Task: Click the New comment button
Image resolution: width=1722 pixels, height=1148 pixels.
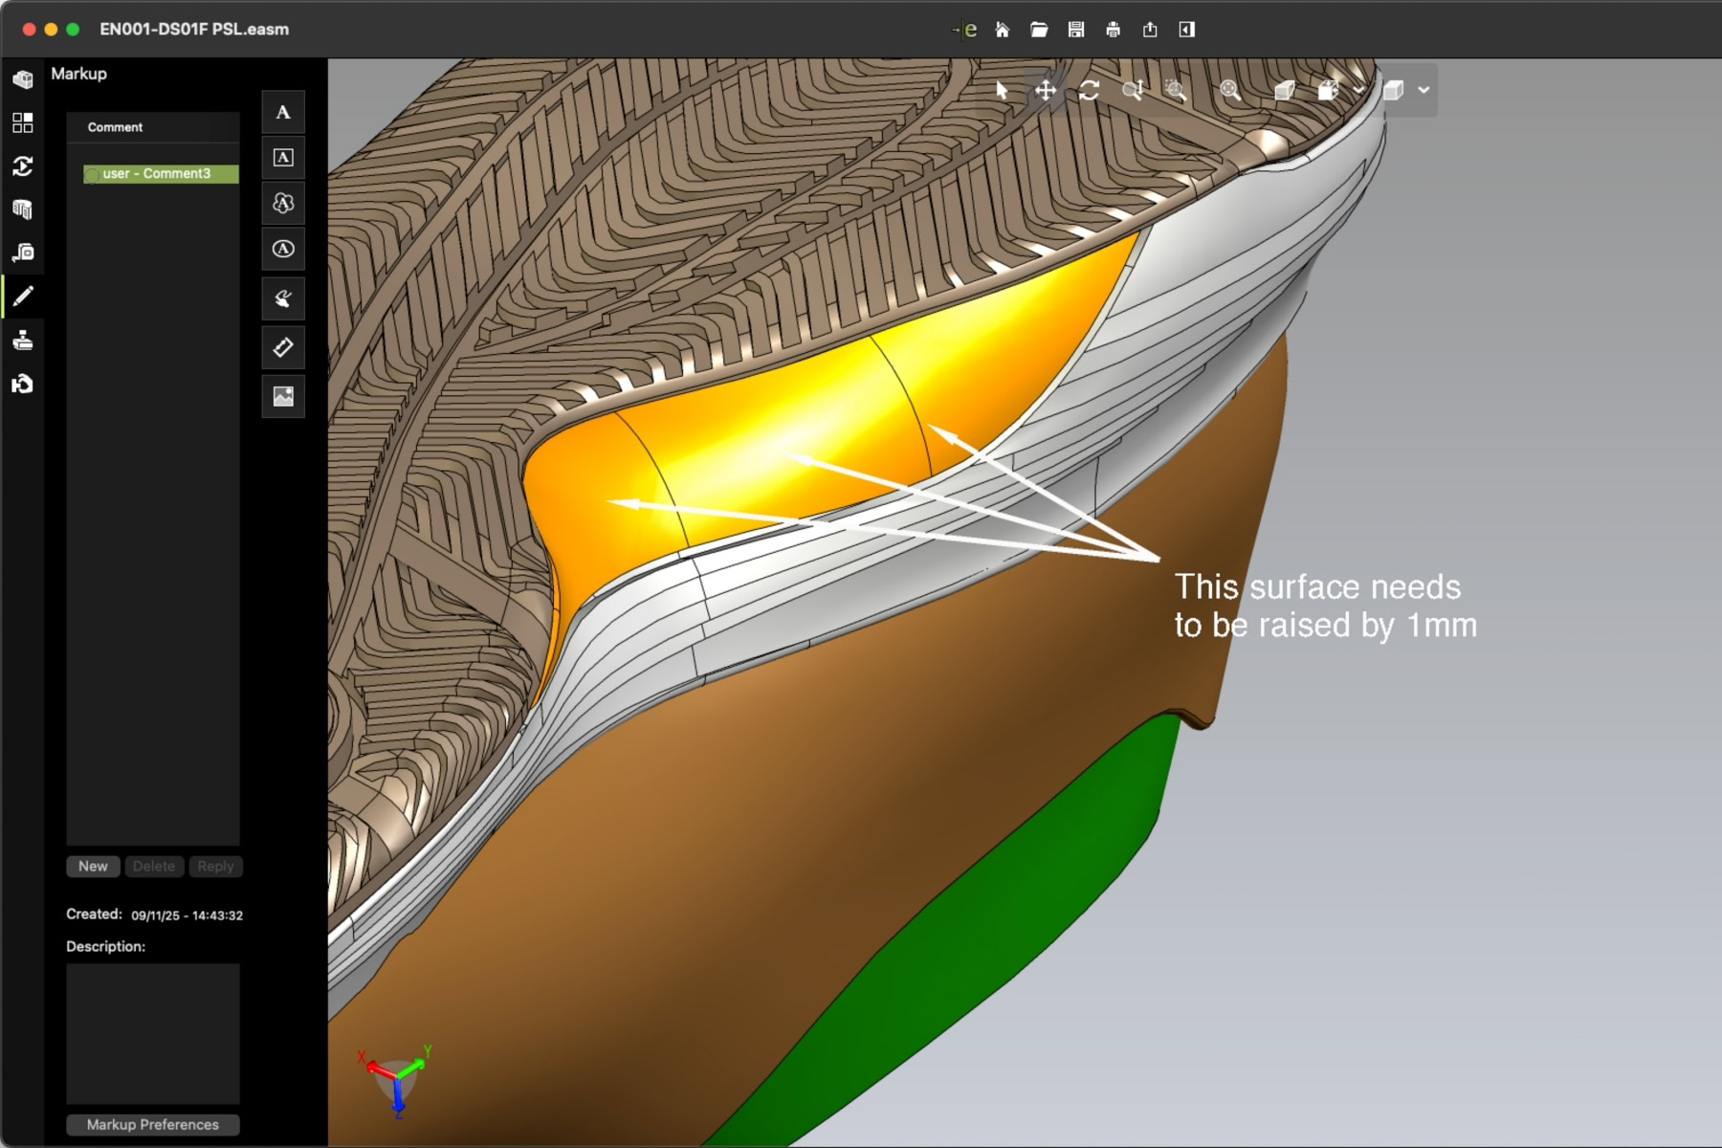Action: tap(93, 867)
